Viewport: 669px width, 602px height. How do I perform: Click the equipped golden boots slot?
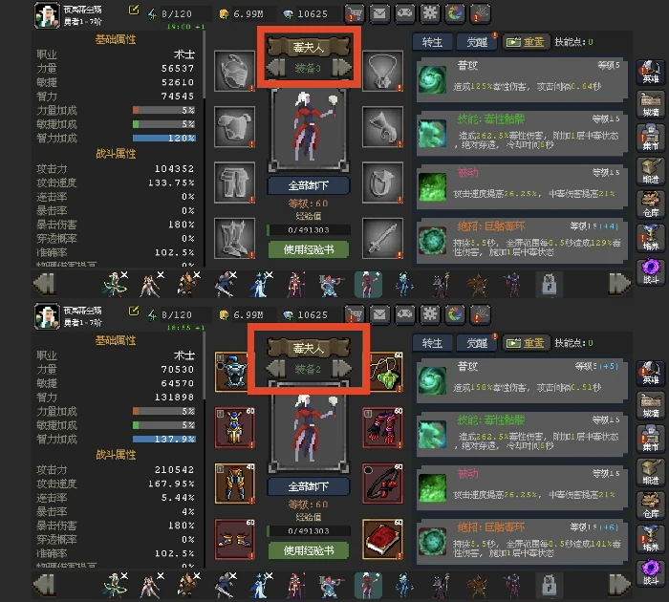[235, 539]
